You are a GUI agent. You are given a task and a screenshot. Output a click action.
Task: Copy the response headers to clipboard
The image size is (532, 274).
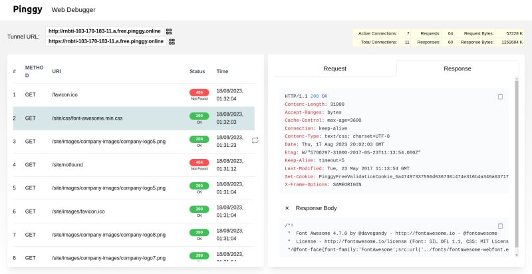pyautogui.click(x=500, y=96)
